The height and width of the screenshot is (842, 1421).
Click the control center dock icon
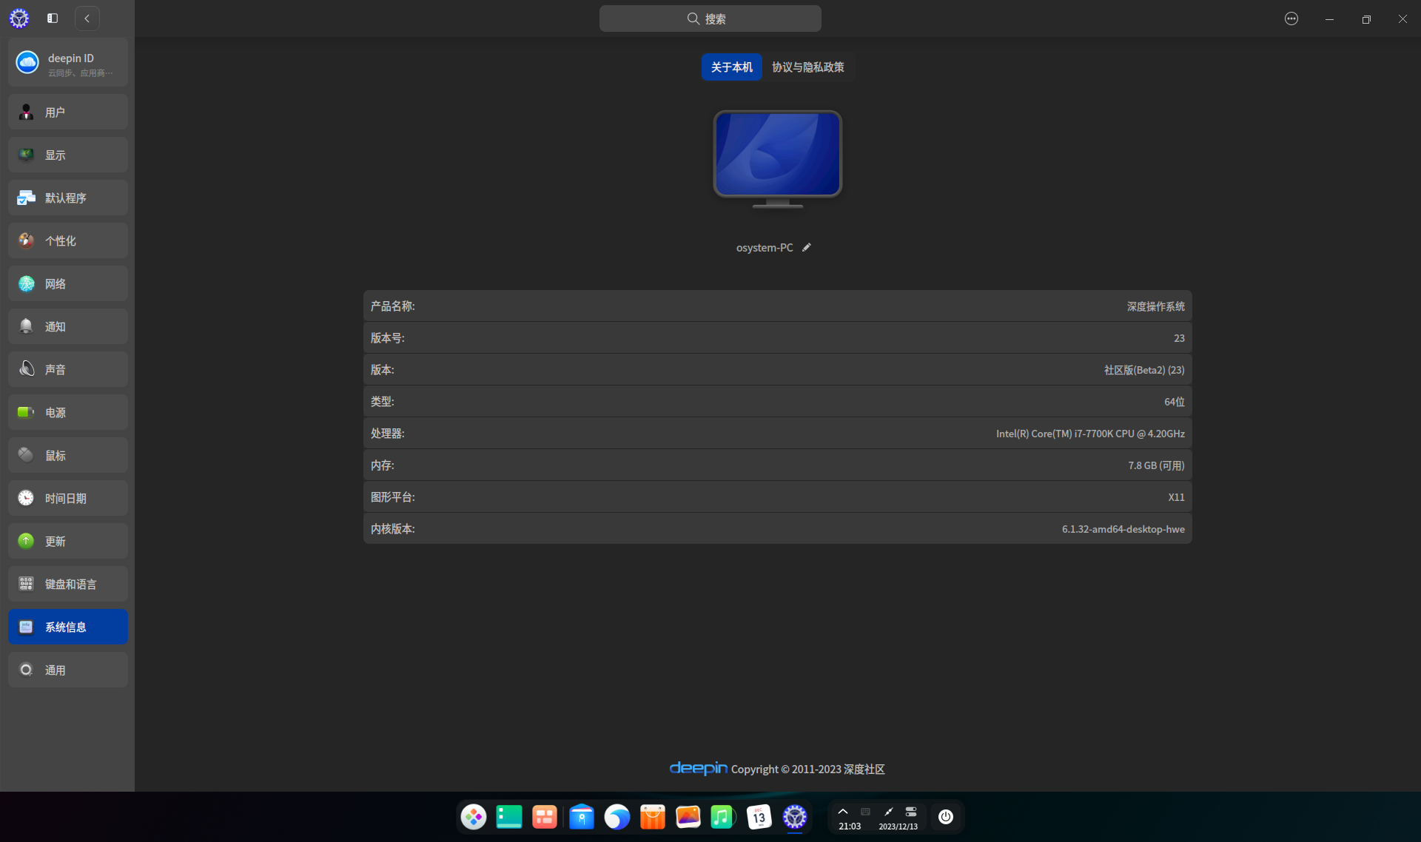click(795, 817)
